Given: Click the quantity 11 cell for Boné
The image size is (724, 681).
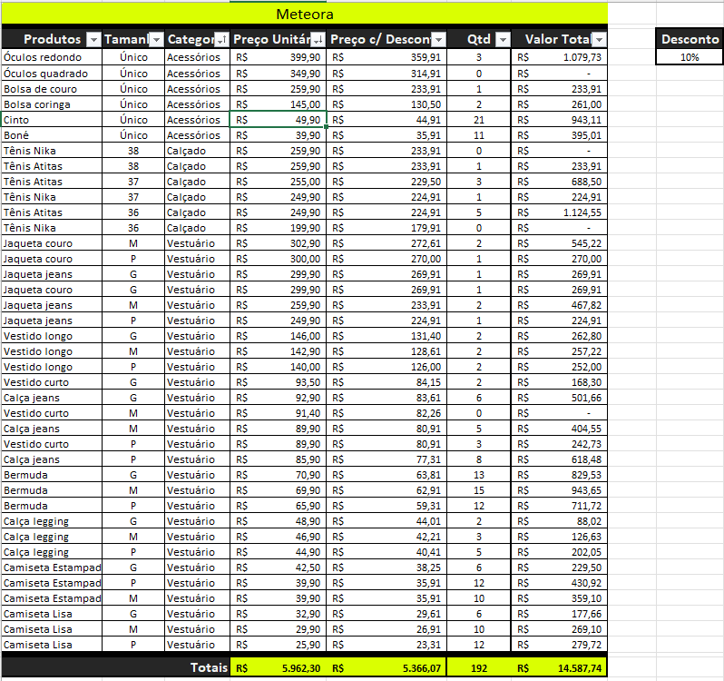Looking at the screenshot, I should (479, 135).
